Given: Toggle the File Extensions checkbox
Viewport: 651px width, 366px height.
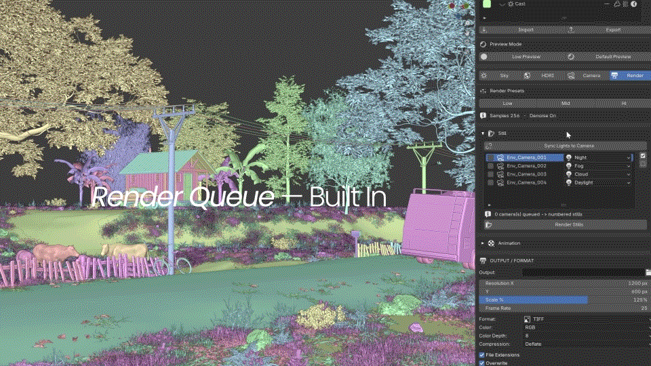Looking at the screenshot, I should coord(482,355).
